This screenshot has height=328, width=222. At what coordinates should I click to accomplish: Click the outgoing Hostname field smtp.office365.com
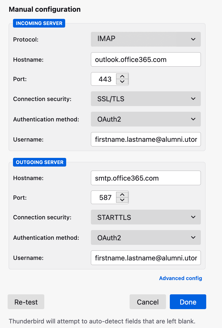(x=146, y=178)
